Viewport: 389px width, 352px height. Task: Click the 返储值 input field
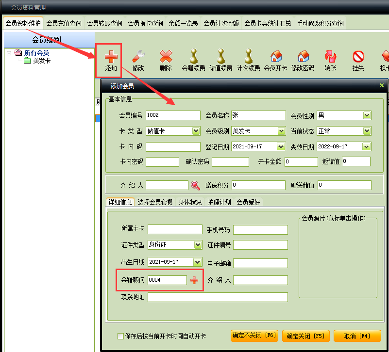356,161
